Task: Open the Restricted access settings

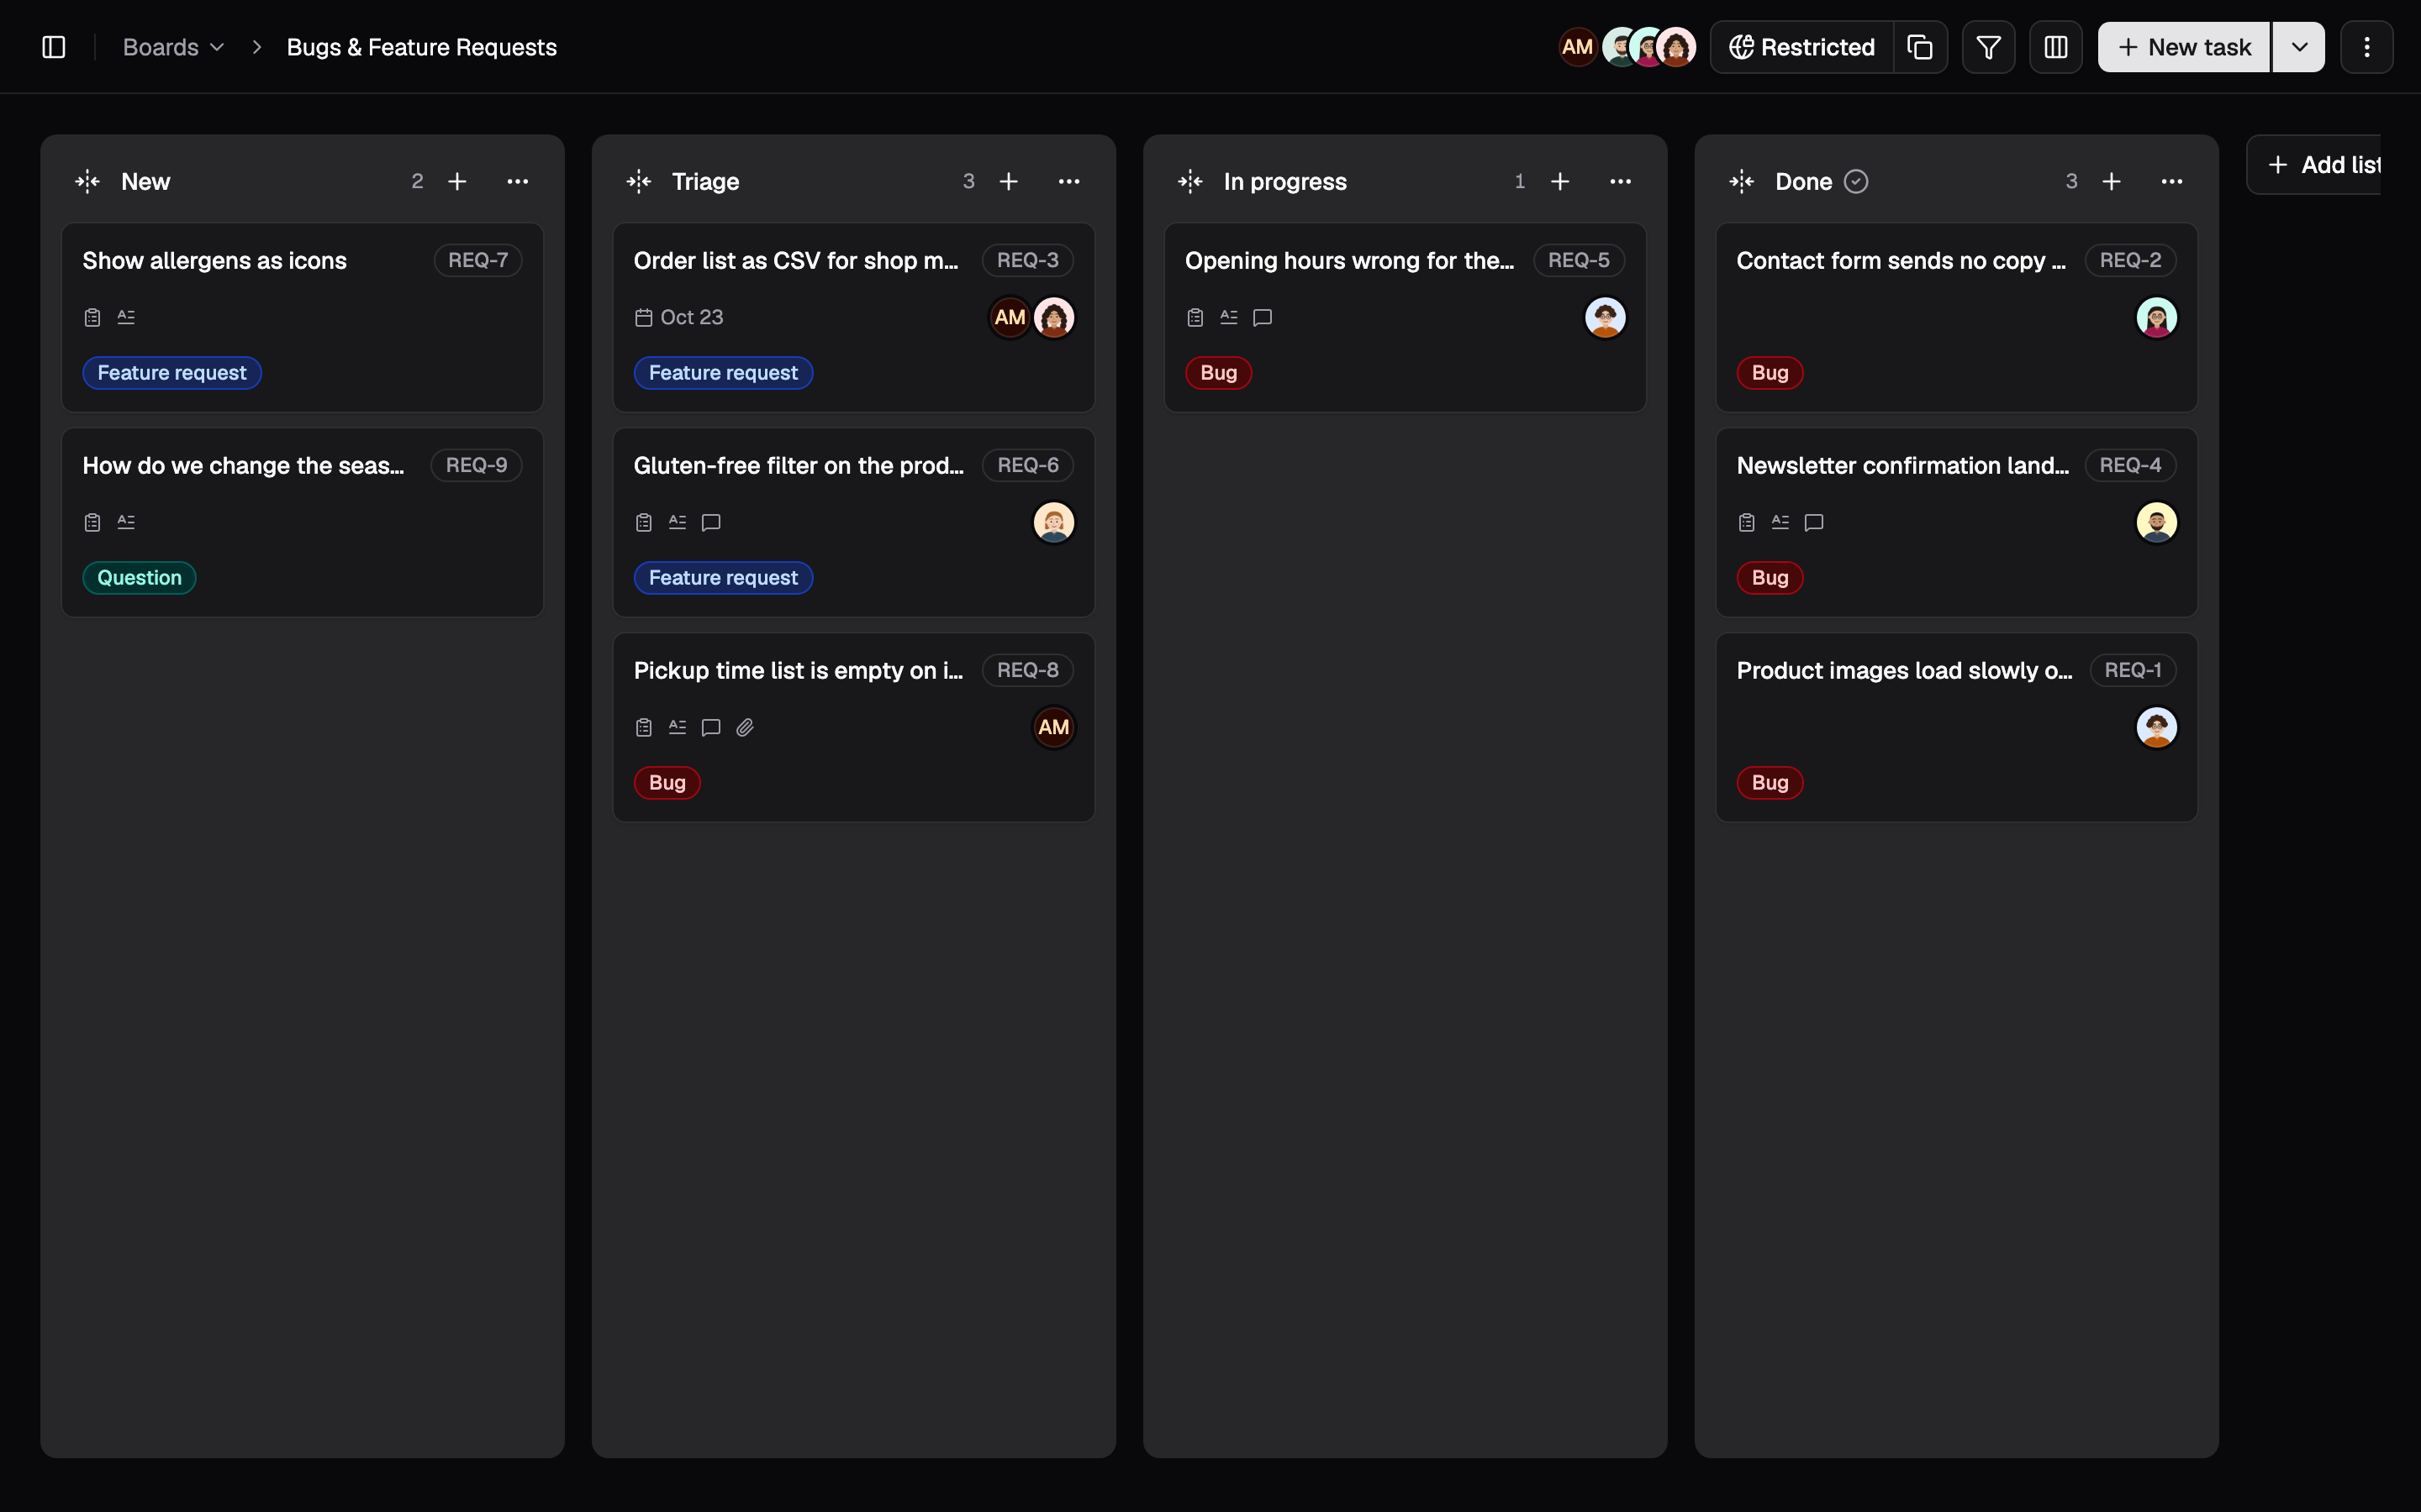Action: (x=1801, y=47)
